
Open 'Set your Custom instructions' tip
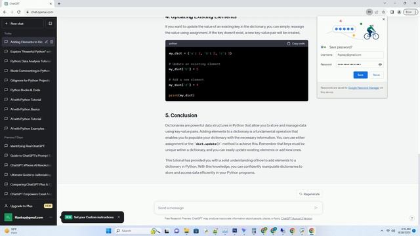[93, 217]
